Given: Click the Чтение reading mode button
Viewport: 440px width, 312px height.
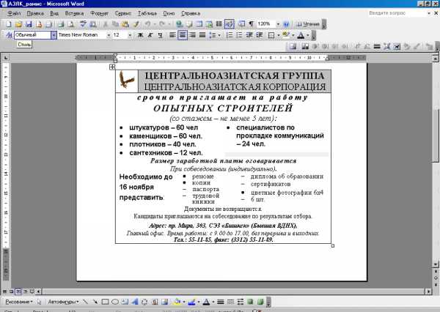Looking at the screenshot, I should point(307,24).
